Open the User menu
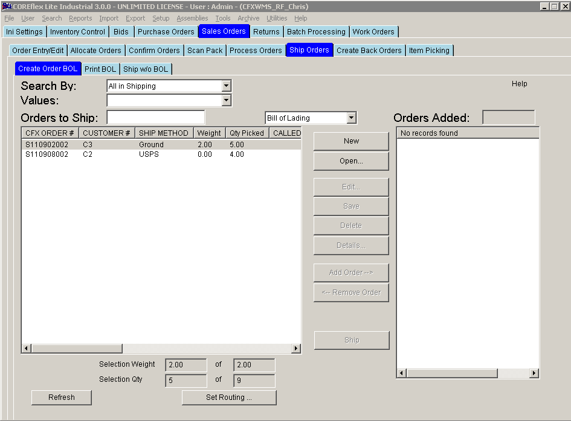This screenshot has height=421, width=571. point(28,18)
